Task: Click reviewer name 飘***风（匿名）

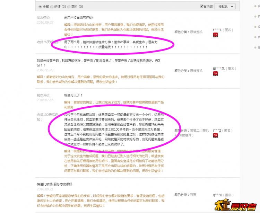Action: coord(225,69)
